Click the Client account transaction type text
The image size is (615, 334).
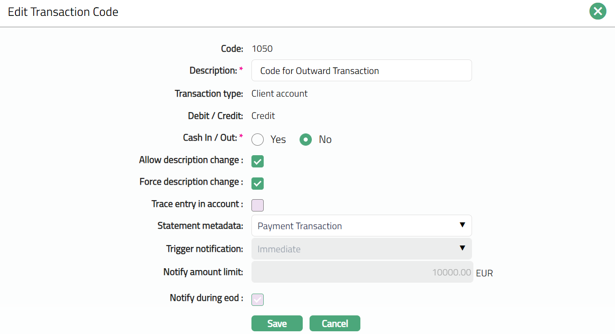tap(280, 93)
